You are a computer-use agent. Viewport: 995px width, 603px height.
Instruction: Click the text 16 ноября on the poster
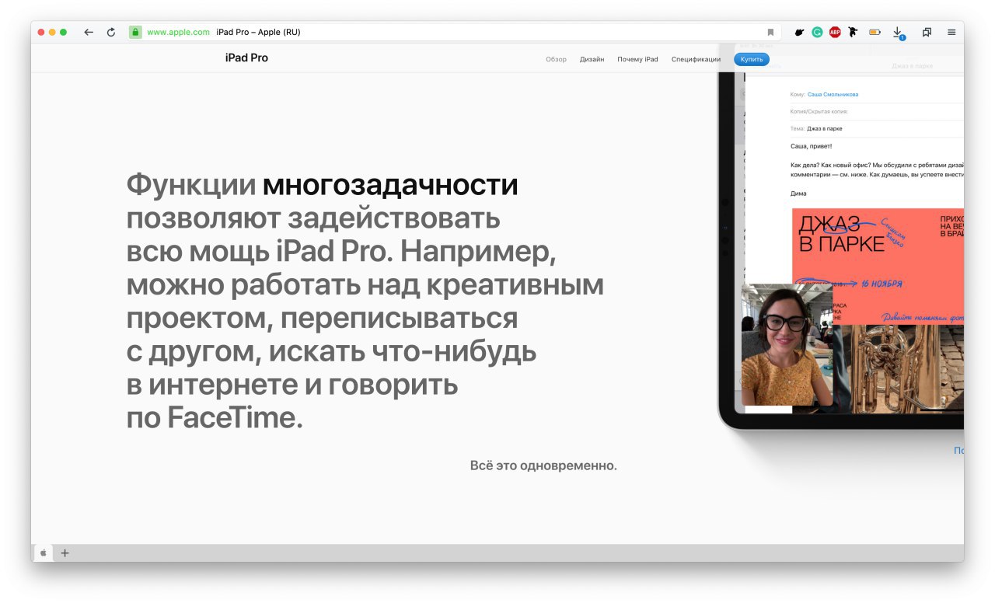pos(882,284)
